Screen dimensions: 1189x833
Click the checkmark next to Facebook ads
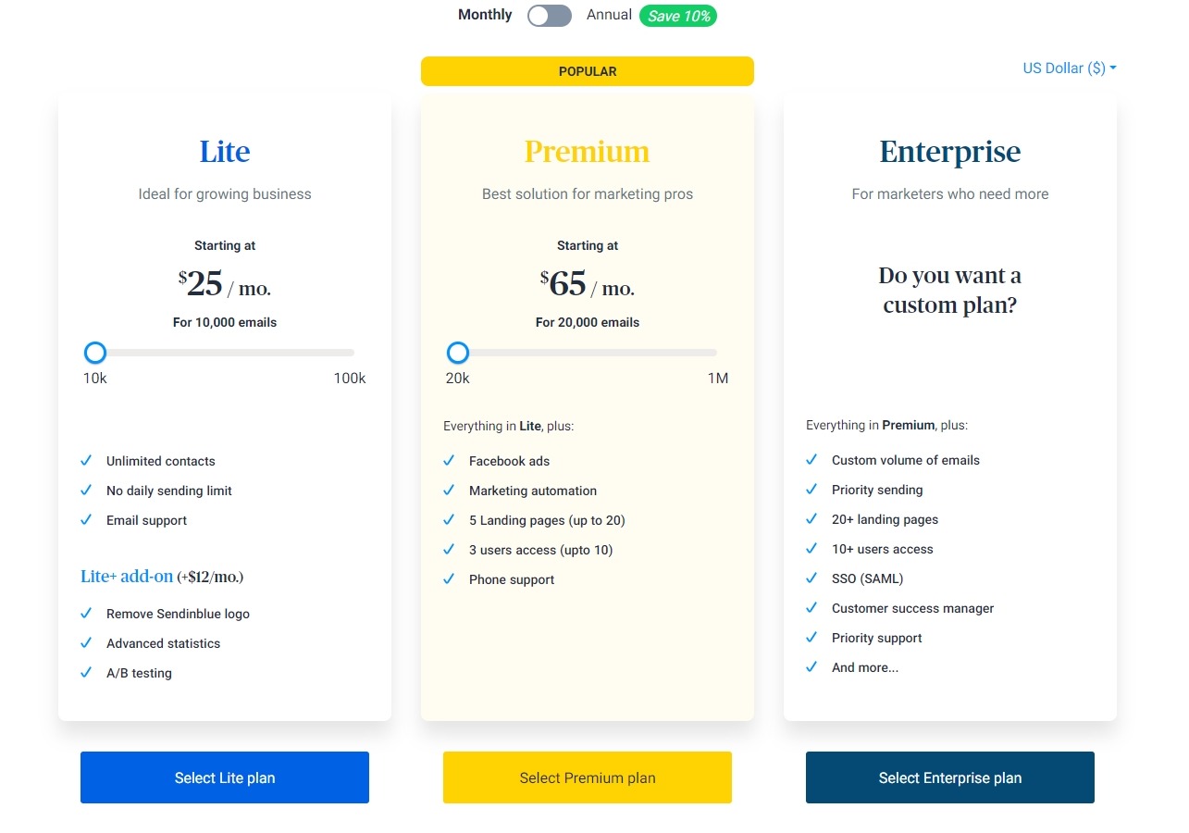pos(449,460)
